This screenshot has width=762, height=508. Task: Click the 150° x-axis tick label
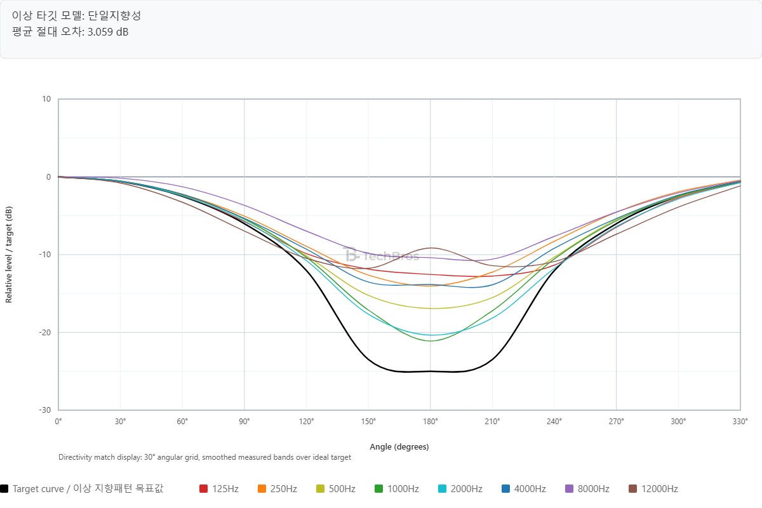368,421
